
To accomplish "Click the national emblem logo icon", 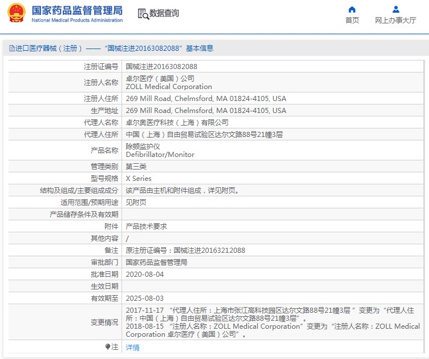I will [x=17, y=13].
